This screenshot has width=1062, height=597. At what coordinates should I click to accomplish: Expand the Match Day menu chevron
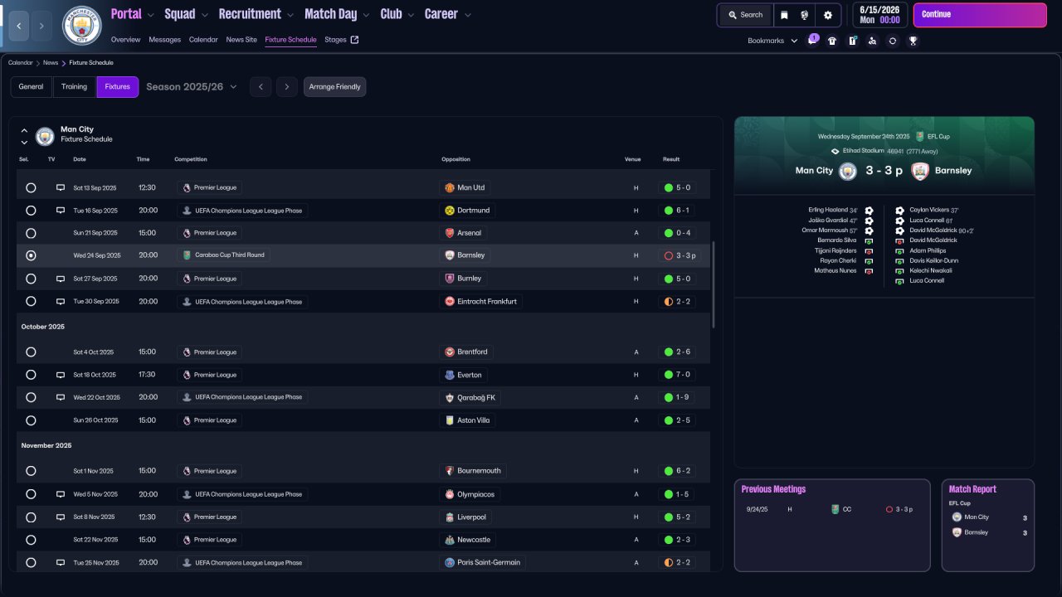pyautogui.click(x=366, y=15)
